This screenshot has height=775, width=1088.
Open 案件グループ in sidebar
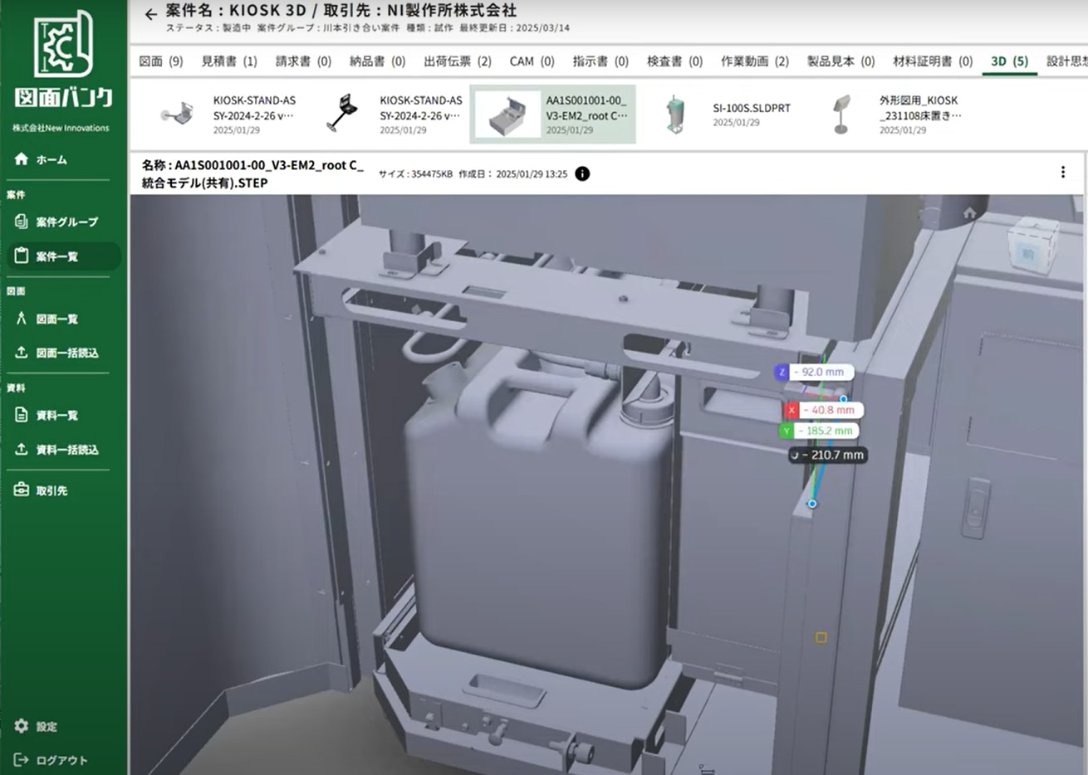(x=66, y=222)
